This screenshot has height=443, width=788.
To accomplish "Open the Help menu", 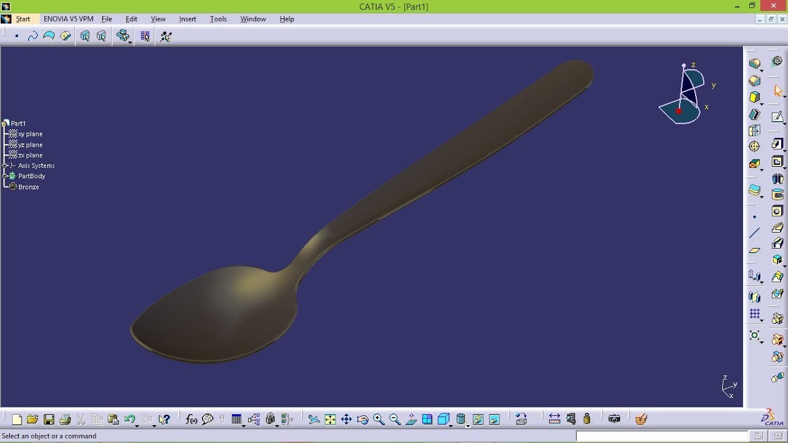I will (x=287, y=19).
